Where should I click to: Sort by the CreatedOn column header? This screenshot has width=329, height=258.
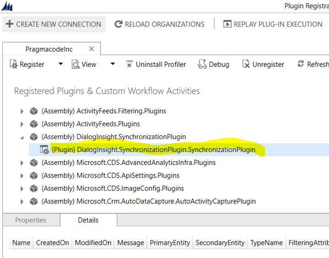pyautogui.click(x=52, y=243)
